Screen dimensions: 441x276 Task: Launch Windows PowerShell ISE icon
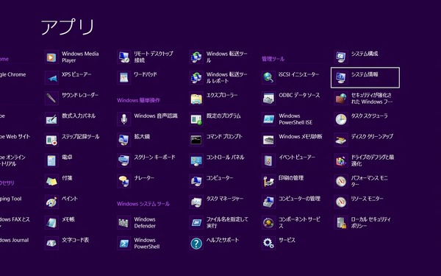268,119
